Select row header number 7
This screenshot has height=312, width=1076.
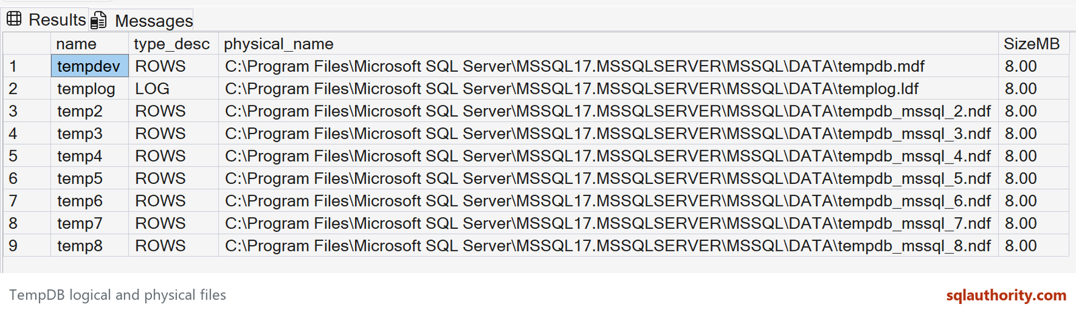tap(27, 201)
